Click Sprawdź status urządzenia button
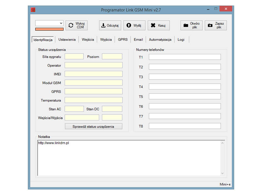 tap(93, 126)
